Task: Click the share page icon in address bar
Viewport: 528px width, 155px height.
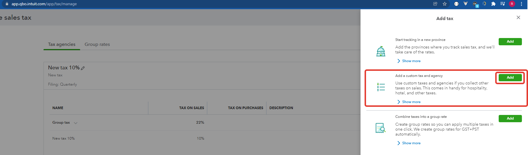Action: click(x=435, y=4)
